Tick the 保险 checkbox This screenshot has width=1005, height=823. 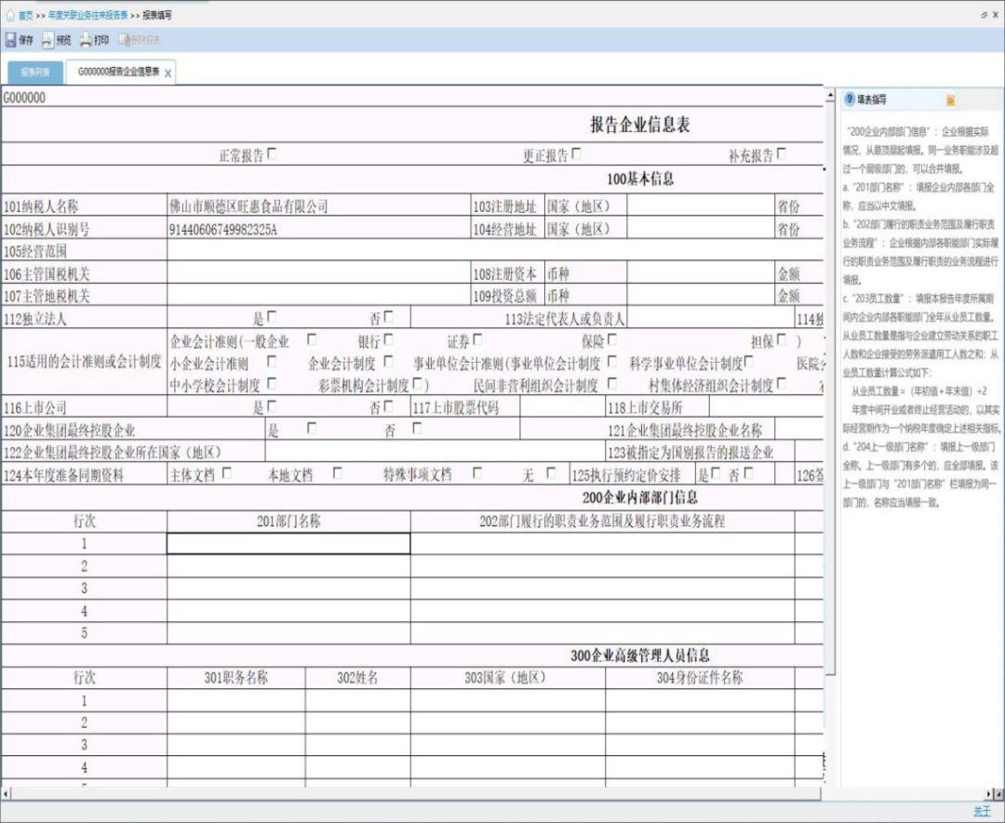(x=612, y=339)
